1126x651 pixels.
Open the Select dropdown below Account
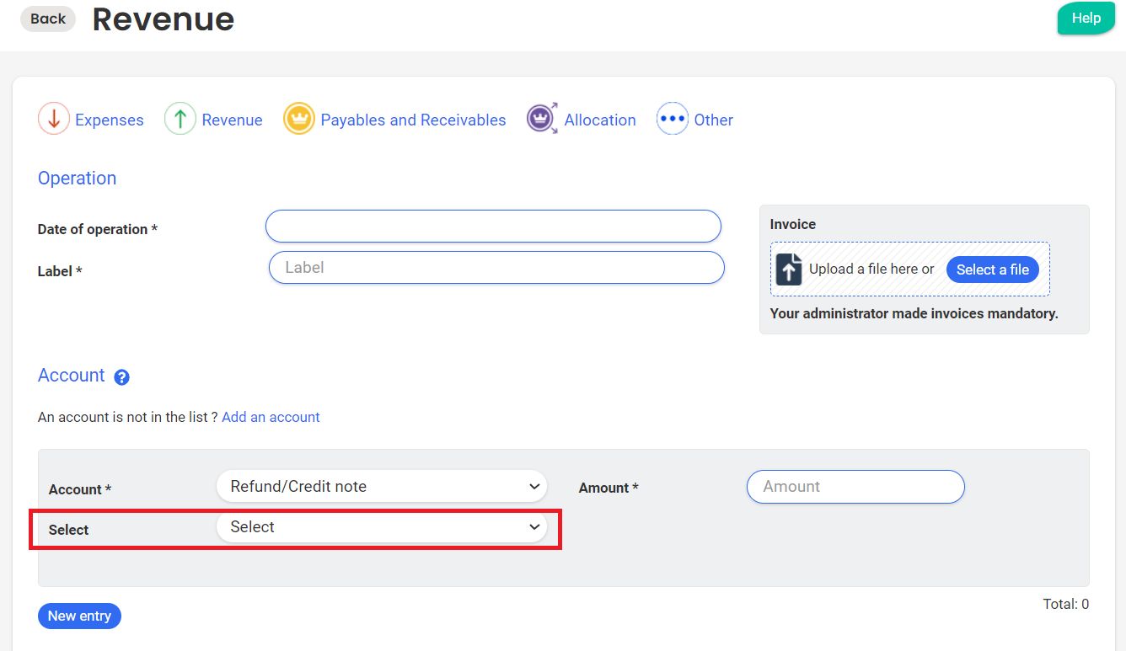382,527
